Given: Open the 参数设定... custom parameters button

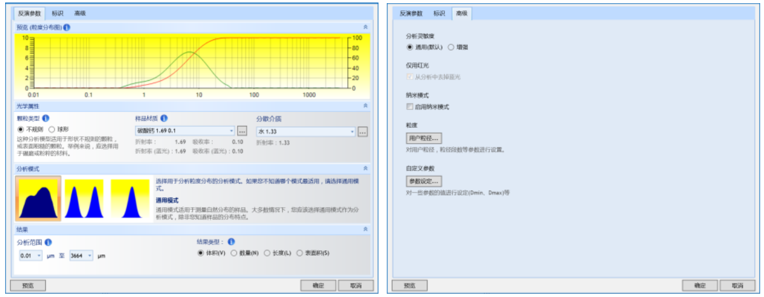Looking at the screenshot, I should tap(424, 181).
